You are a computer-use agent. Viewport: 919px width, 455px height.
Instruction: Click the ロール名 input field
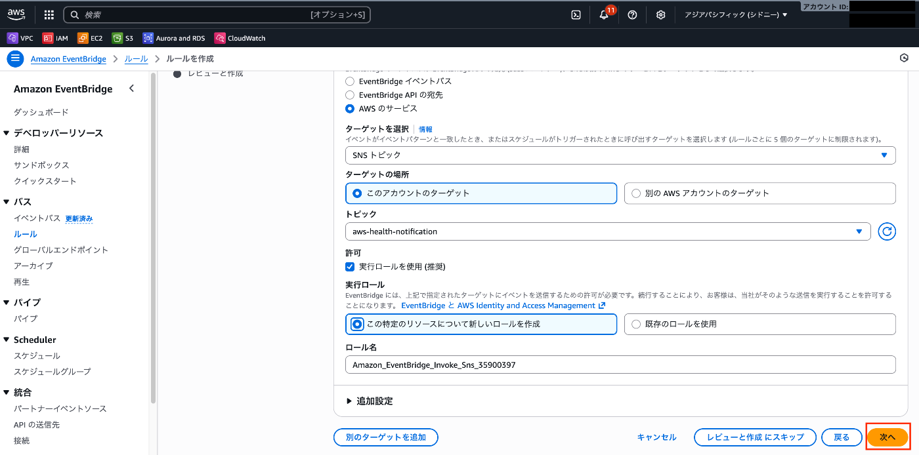[x=620, y=365]
